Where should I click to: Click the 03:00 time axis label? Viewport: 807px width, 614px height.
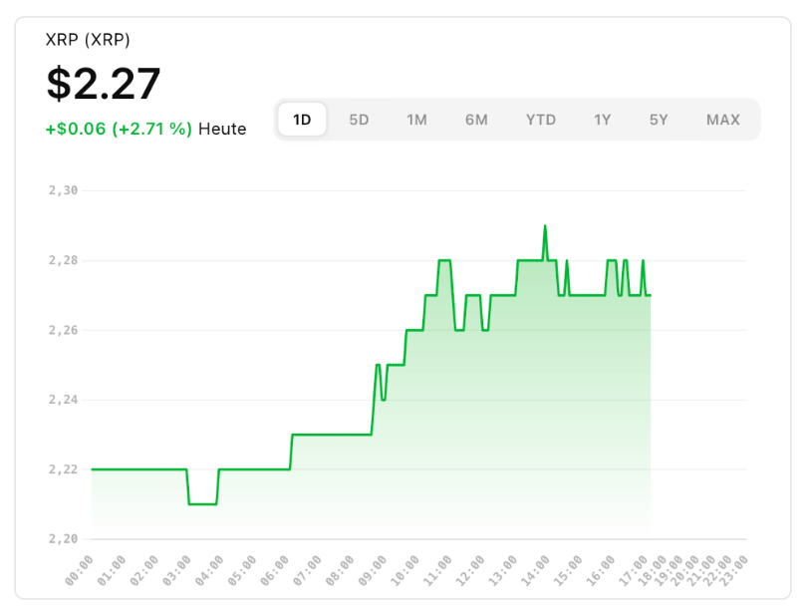coord(177,571)
